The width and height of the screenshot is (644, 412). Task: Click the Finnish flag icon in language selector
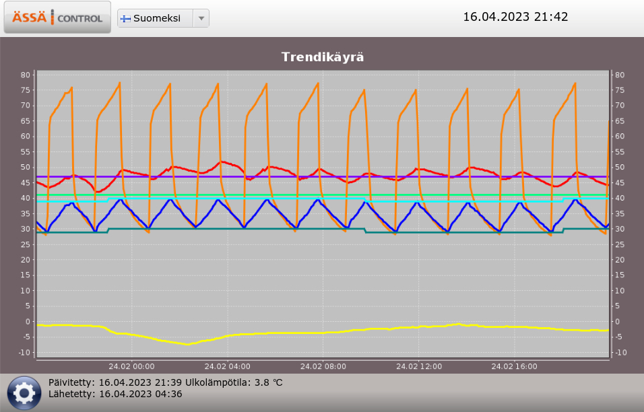125,19
